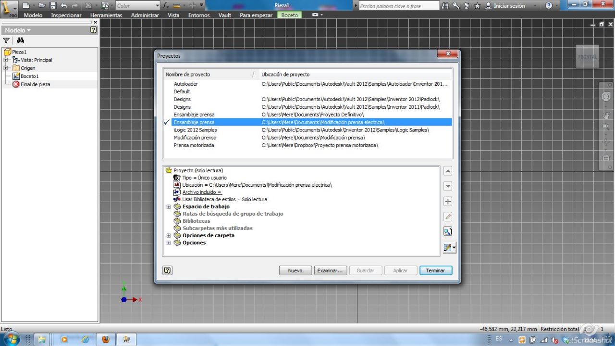Image resolution: width=615 pixels, height=346 pixels.
Task: Click the filter funnel icon in the browser
Action: [6, 41]
